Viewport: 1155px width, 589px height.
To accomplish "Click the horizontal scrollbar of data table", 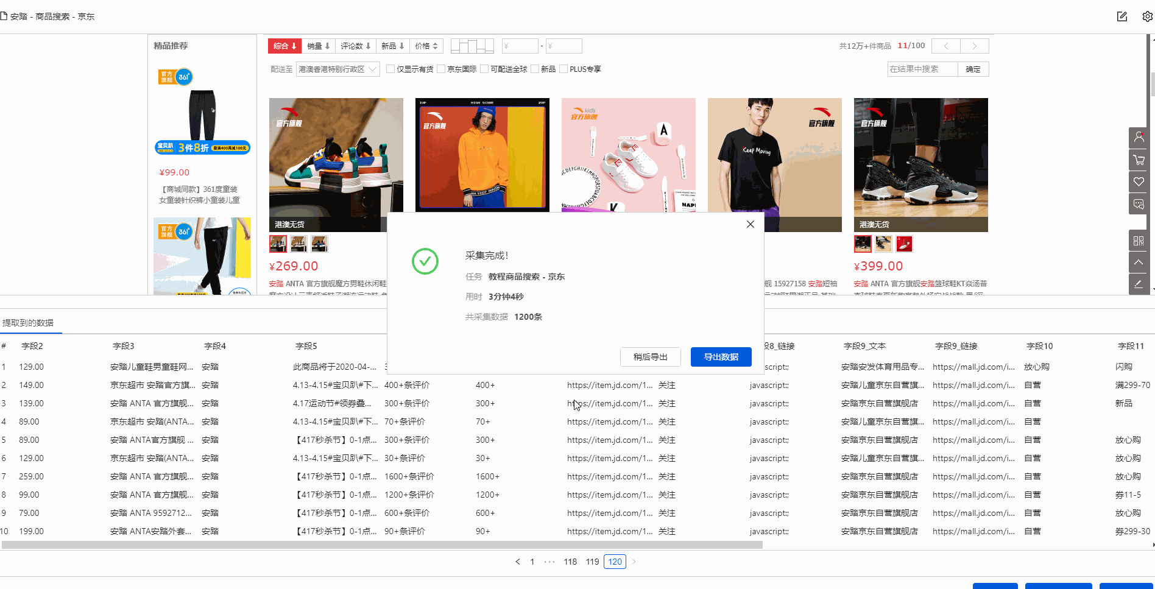I will (x=382, y=545).
